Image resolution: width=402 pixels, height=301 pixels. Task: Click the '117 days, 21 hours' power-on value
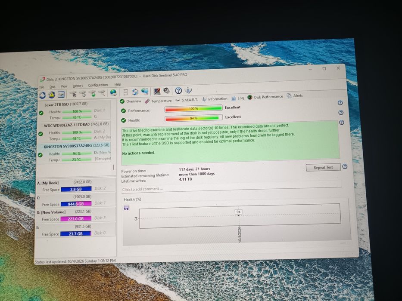195,169
